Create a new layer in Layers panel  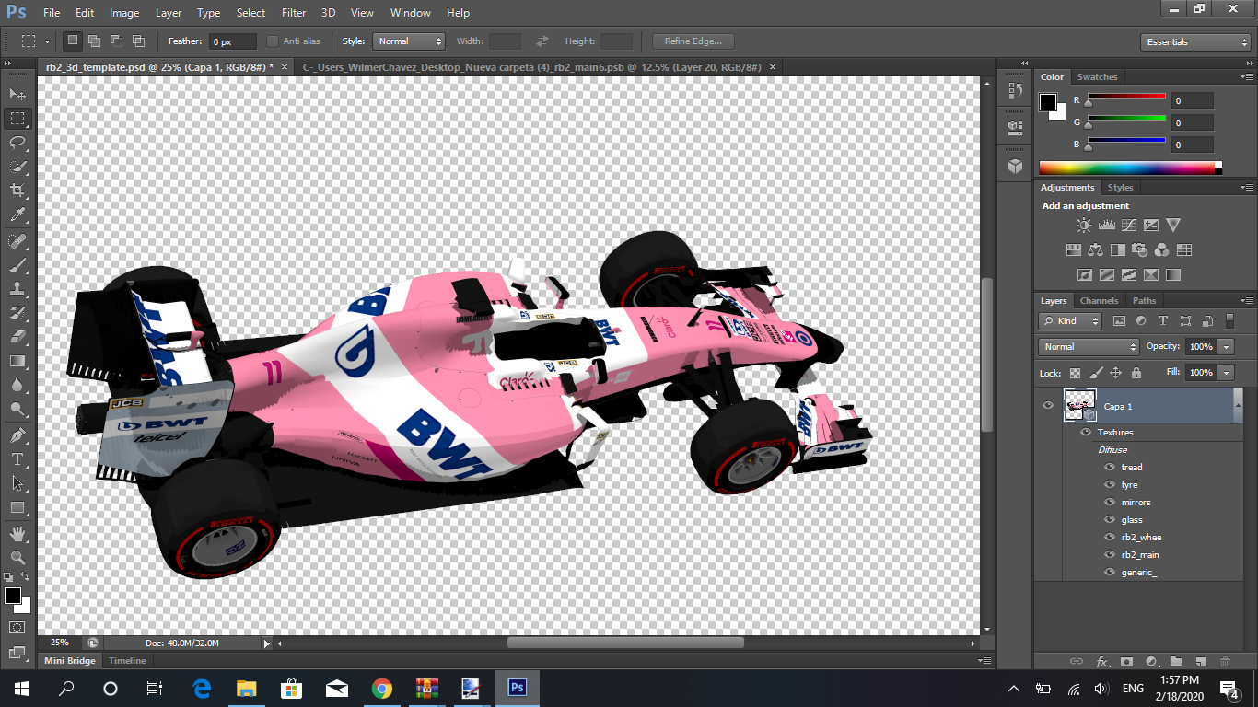click(1200, 661)
